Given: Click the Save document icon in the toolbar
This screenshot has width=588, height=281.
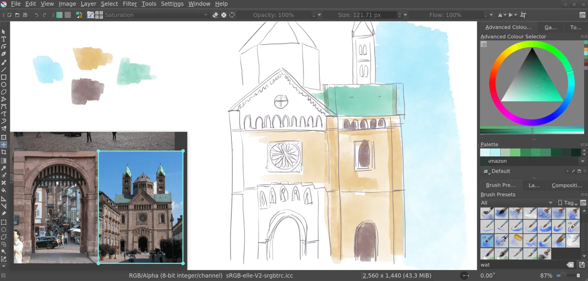Looking at the screenshot, I should [25, 15].
